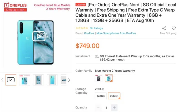Show next thumbnails with right arrow
The image size is (180, 112).
click(69, 80)
